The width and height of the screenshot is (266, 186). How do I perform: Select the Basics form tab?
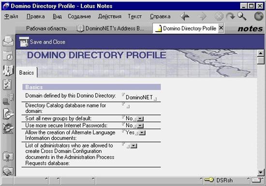click(x=27, y=72)
